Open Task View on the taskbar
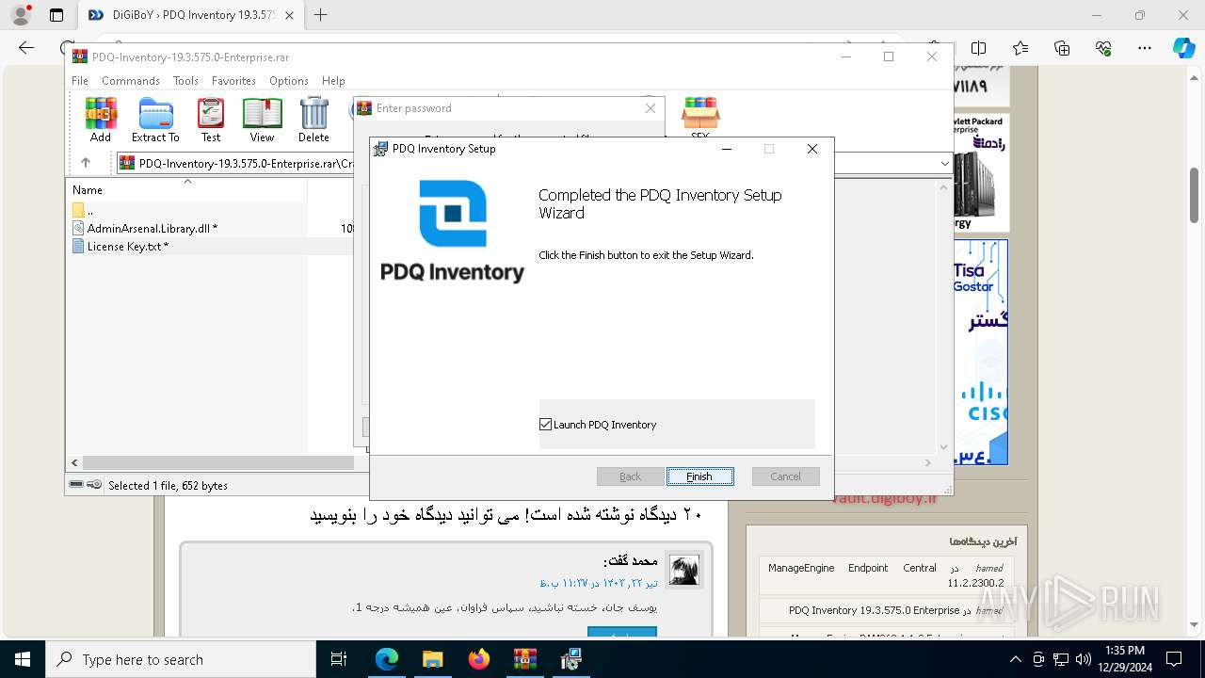This screenshot has width=1205, height=678. (340, 659)
